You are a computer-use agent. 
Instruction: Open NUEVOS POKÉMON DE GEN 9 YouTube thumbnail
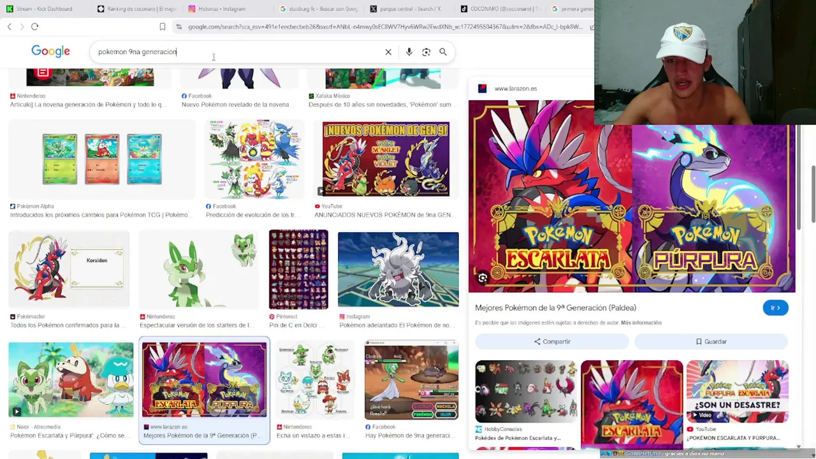click(x=386, y=159)
